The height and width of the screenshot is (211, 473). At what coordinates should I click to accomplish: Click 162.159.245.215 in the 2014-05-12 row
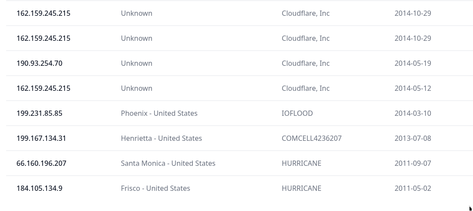coord(43,88)
